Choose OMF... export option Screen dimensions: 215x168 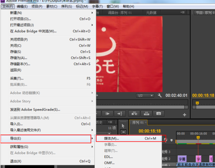(129, 163)
